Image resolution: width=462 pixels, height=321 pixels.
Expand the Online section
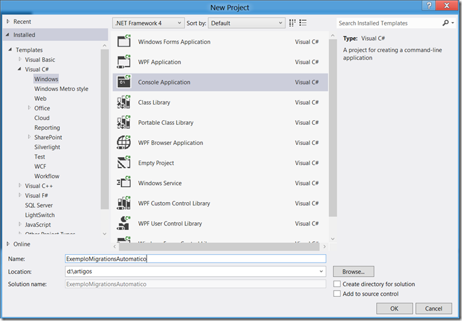pos(8,244)
